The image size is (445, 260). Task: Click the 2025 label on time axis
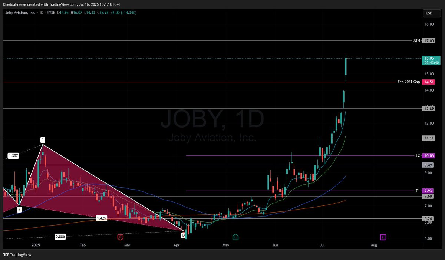36,245
